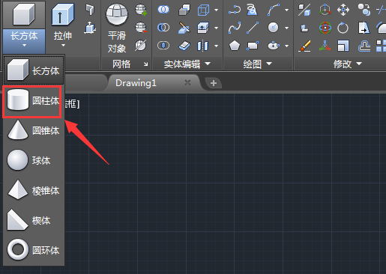
Task: Select the Polygon draw tool icon
Action: pos(235,46)
